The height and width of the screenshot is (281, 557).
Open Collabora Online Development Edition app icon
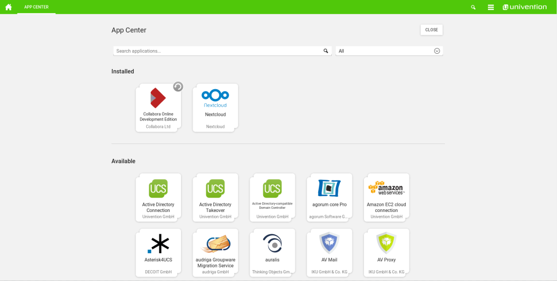(158, 98)
